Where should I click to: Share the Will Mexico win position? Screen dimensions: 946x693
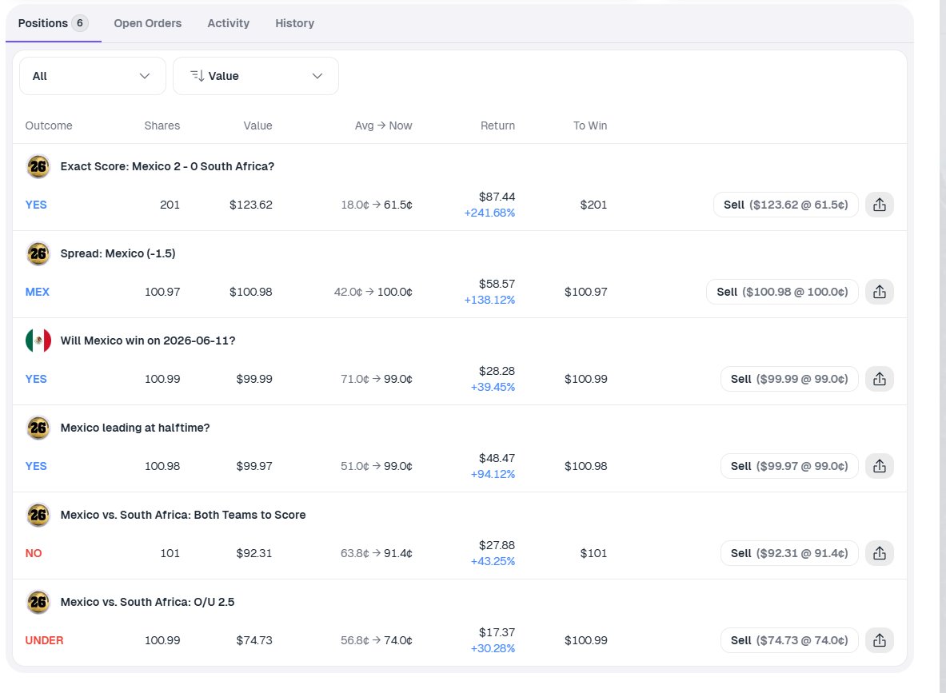(879, 379)
